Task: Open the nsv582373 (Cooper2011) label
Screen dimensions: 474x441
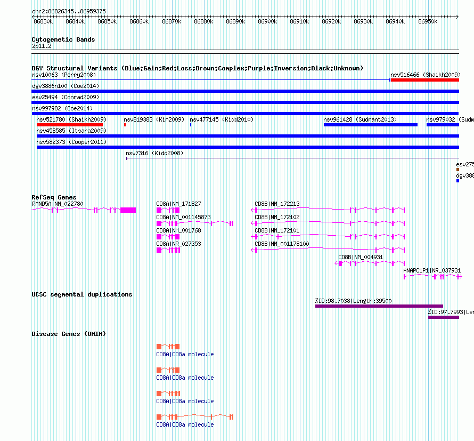Action: (71, 142)
